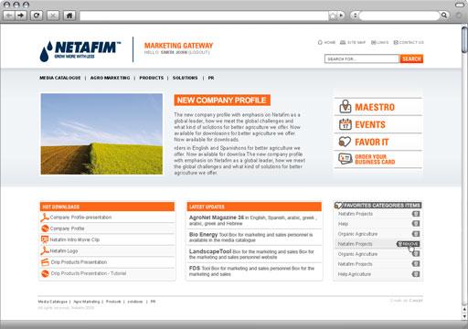
Task: Open the Solutions menu item
Action: (185, 78)
